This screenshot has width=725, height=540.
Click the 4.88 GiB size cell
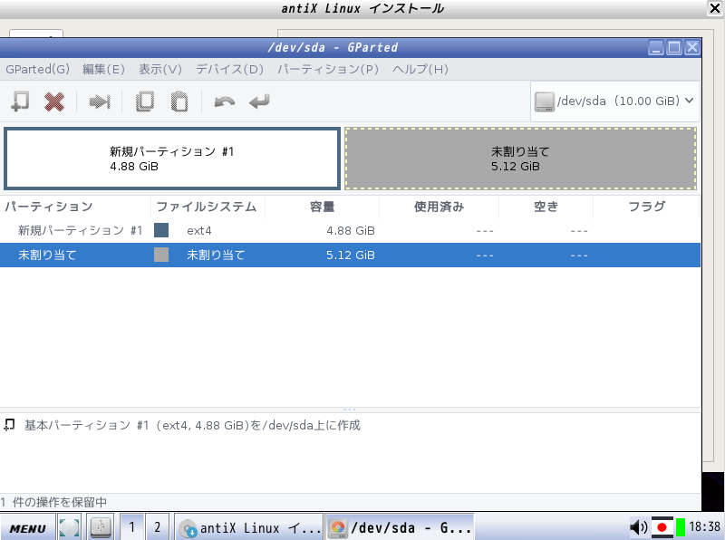(x=351, y=231)
